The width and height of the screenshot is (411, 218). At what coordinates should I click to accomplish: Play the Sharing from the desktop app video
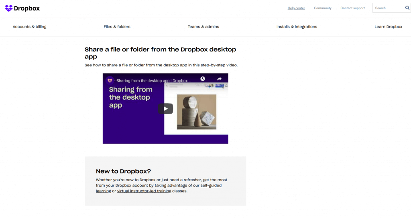(165, 108)
